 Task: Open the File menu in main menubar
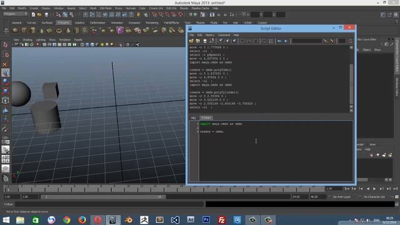[4, 8]
